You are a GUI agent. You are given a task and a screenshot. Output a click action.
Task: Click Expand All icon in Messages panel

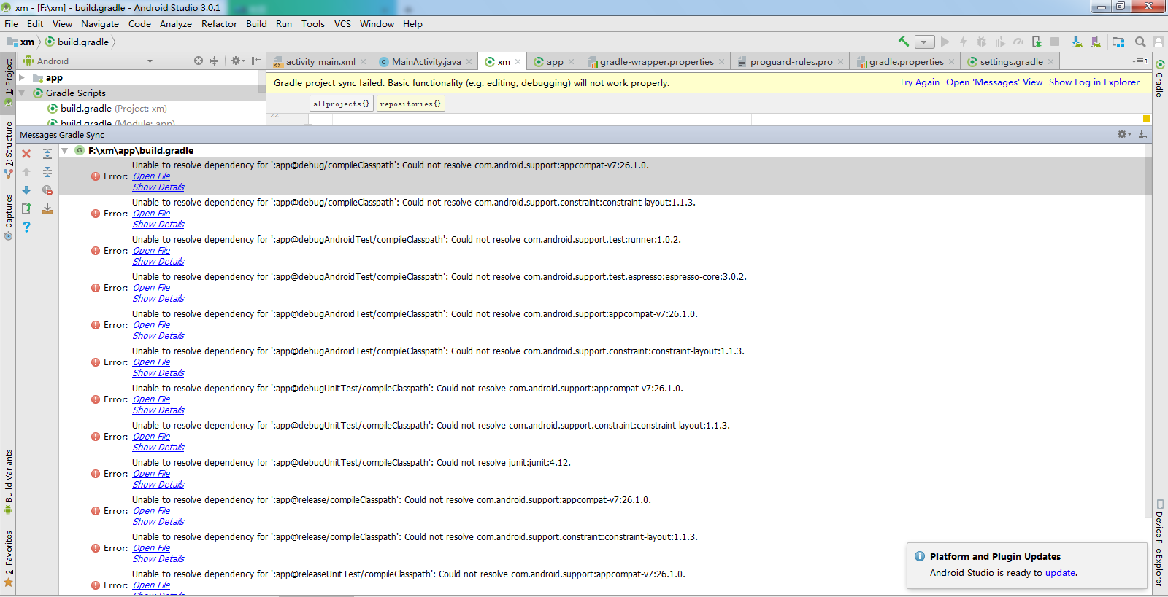[x=47, y=154]
